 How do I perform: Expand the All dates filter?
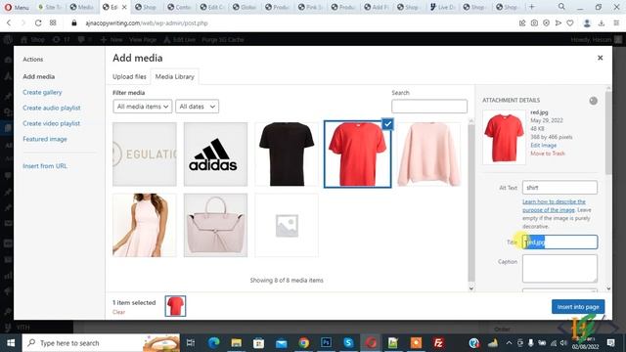(x=197, y=107)
